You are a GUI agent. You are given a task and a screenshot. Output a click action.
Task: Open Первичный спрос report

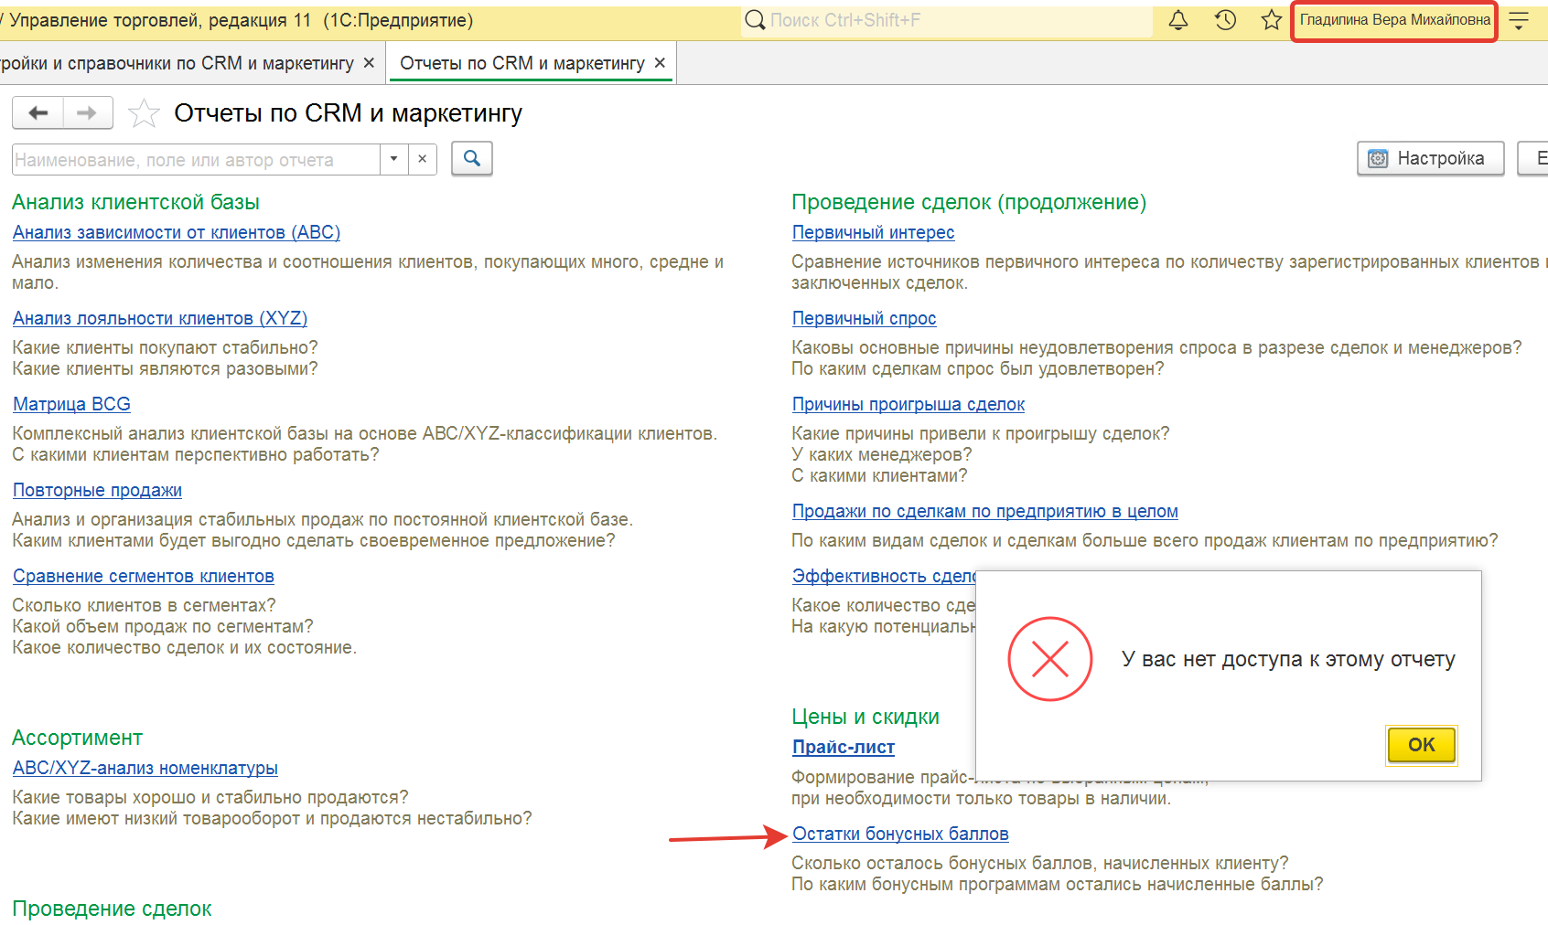864,318
